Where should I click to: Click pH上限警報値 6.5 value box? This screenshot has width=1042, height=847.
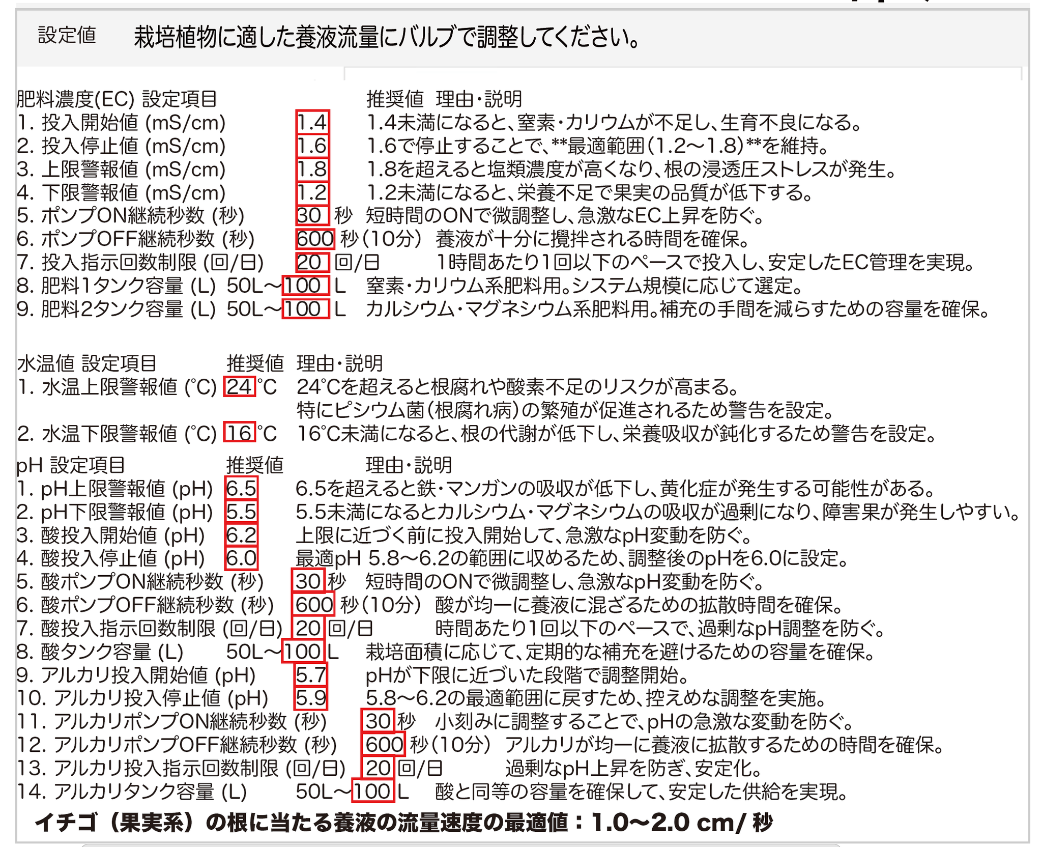click(241, 489)
